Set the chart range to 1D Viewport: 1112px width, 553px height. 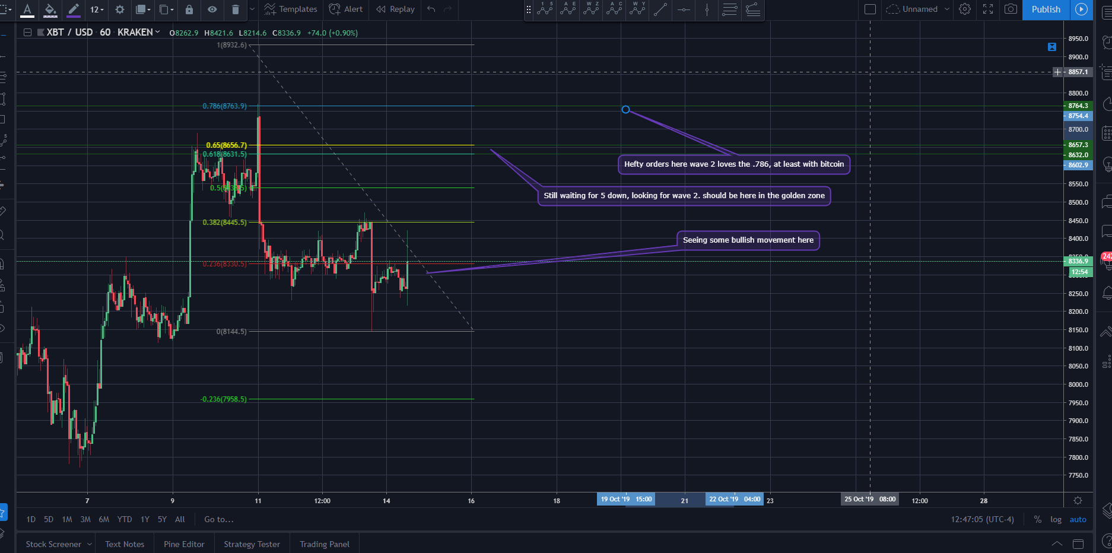[x=31, y=520]
